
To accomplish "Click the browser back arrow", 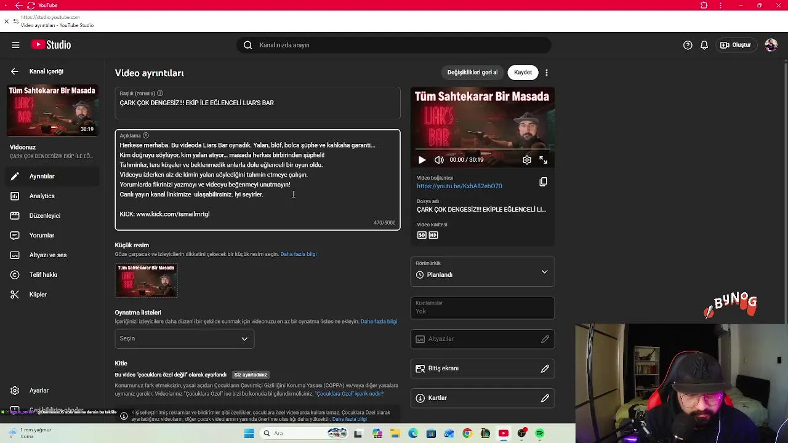I will click(x=19, y=6).
